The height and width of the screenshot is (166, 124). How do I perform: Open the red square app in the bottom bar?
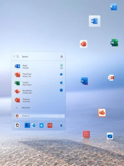50,125
